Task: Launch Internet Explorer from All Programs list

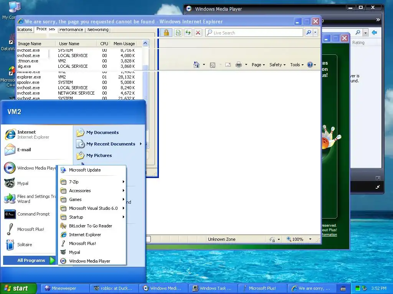Action: coord(92,235)
